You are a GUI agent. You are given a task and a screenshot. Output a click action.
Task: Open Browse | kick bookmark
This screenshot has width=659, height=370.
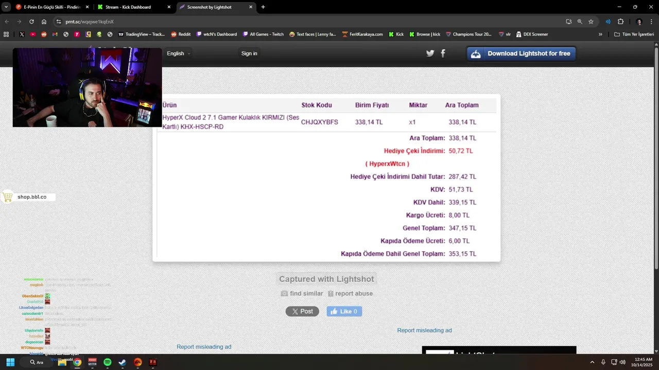click(x=425, y=34)
